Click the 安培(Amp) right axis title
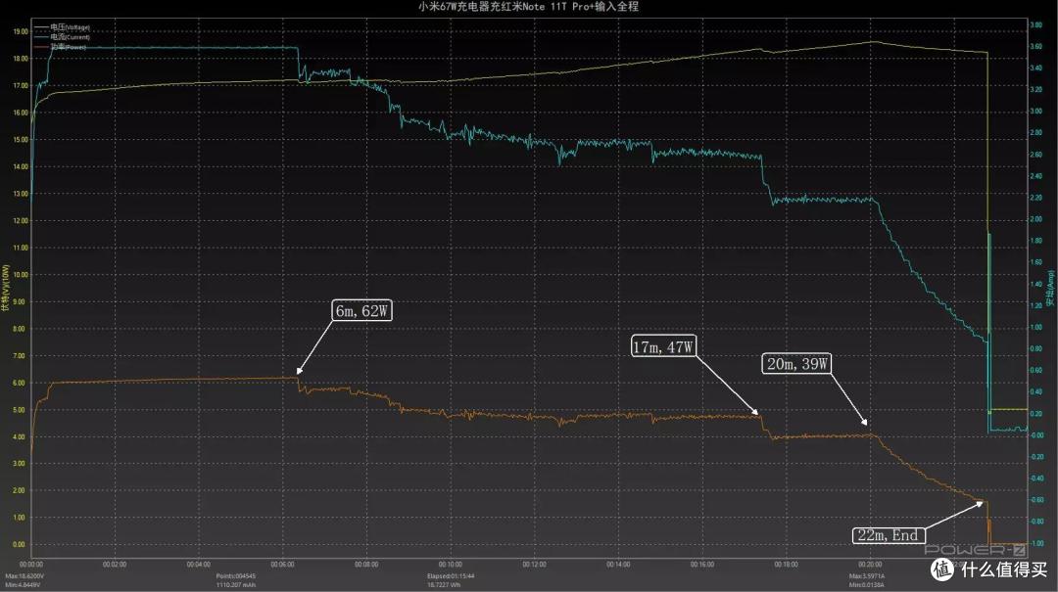1058x592 pixels. [1050, 288]
